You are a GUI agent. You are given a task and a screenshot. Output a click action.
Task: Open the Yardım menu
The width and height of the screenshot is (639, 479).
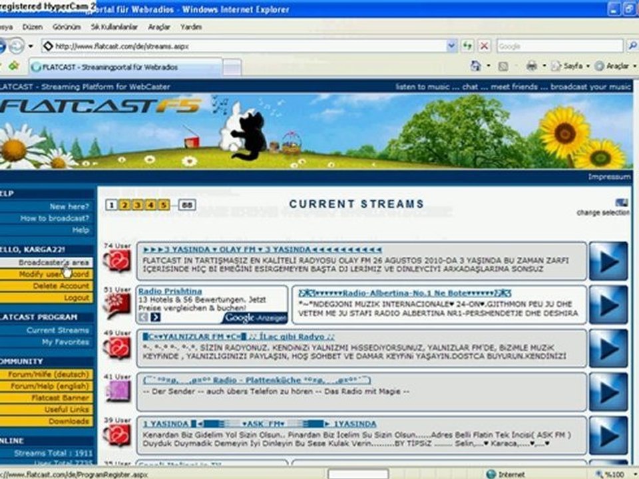click(191, 27)
